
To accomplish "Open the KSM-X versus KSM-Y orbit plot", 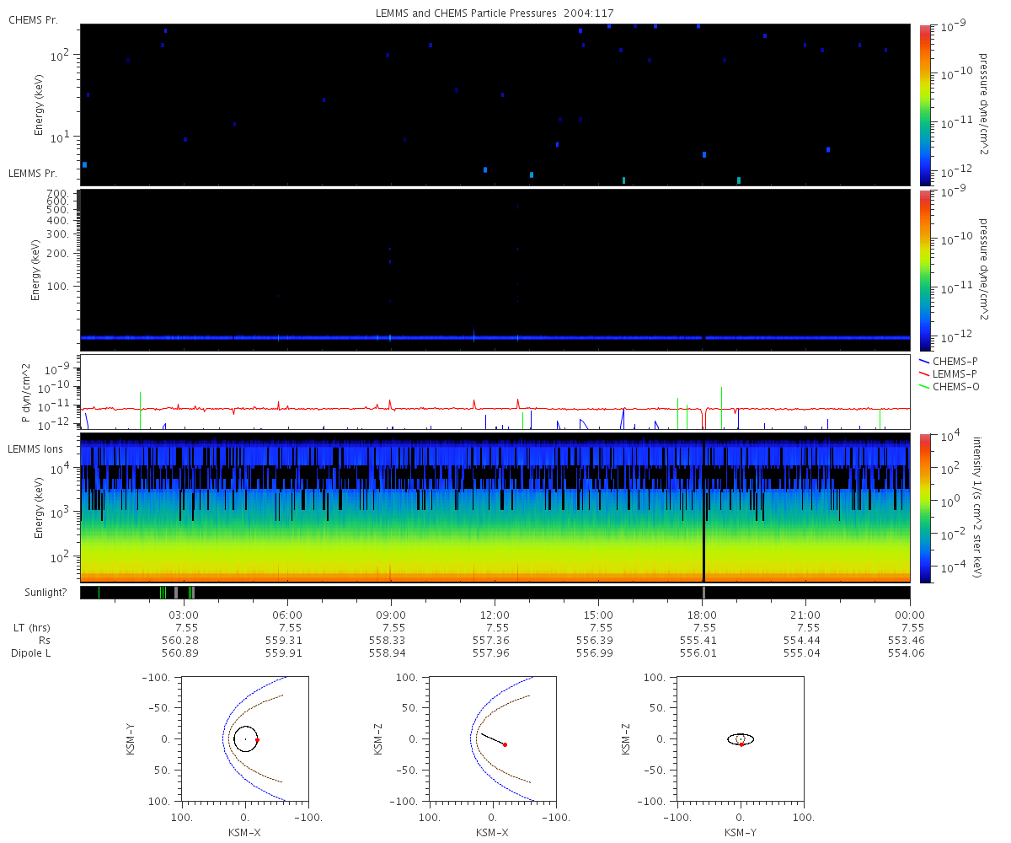I will tap(245, 738).
